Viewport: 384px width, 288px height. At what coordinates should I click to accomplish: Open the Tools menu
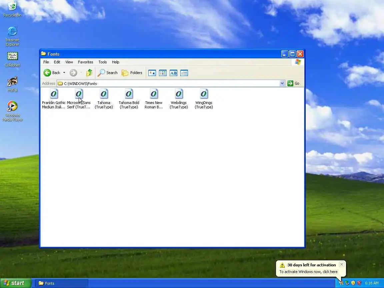(x=103, y=62)
